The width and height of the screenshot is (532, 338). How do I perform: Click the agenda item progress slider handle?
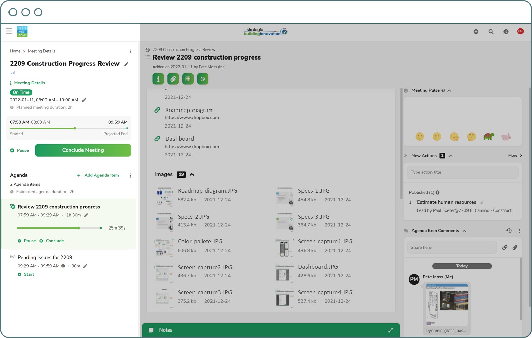(x=79, y=228)
